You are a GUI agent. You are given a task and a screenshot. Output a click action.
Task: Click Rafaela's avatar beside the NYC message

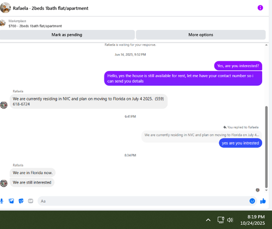(4, 105)
